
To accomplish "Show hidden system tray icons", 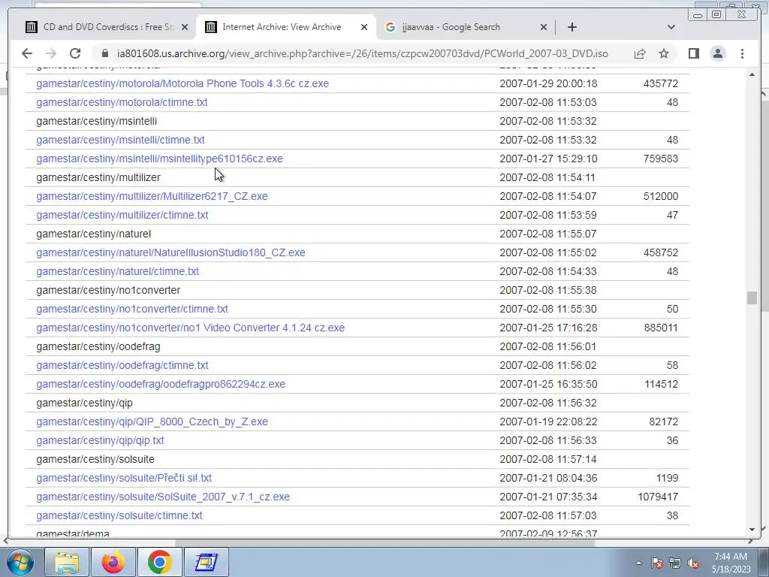I will [x=638, y=563].
